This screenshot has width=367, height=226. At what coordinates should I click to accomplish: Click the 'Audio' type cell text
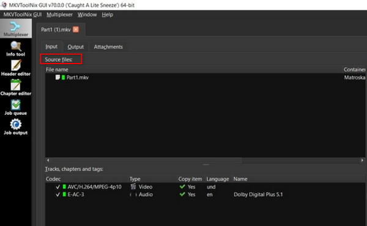tap(146, 194)
